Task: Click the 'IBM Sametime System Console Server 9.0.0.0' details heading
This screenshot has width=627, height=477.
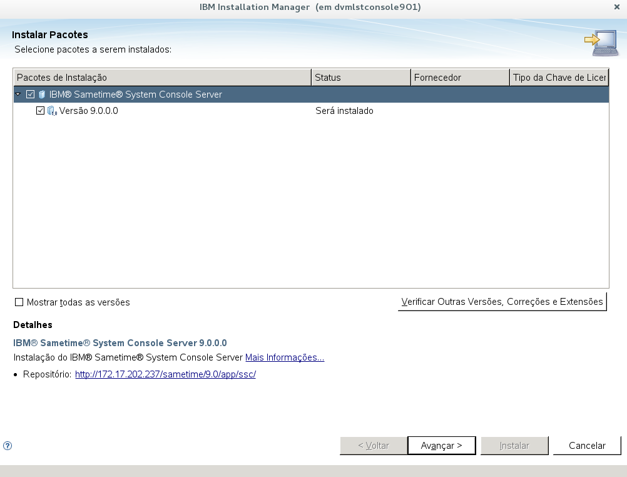Action: click(120, 343)
